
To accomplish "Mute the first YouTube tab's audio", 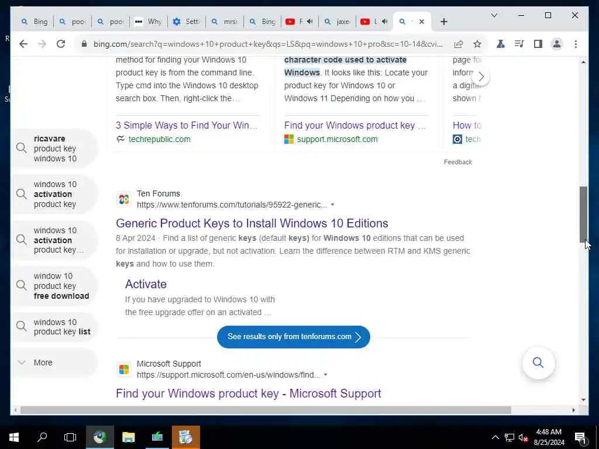I will coord(310,22).
